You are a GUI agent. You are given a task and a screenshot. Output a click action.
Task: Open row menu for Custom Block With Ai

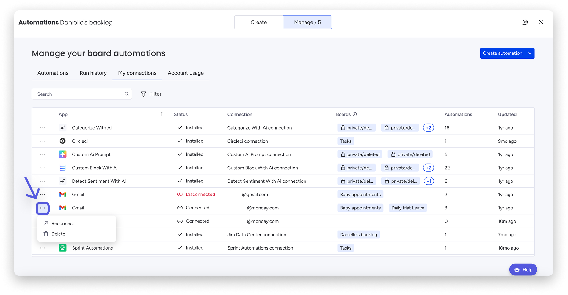tap(43, 168)
